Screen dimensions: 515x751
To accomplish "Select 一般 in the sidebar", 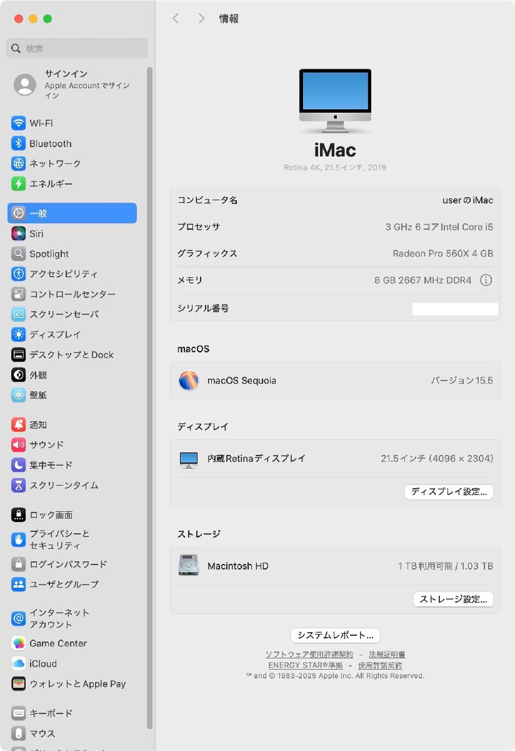I will click(72, 213).
